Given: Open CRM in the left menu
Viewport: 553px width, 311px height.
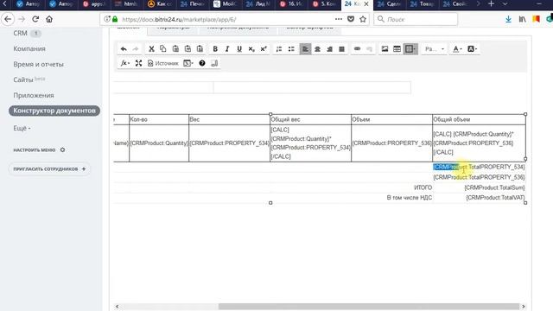Looking at the screenshot, I should coord(20,33).
